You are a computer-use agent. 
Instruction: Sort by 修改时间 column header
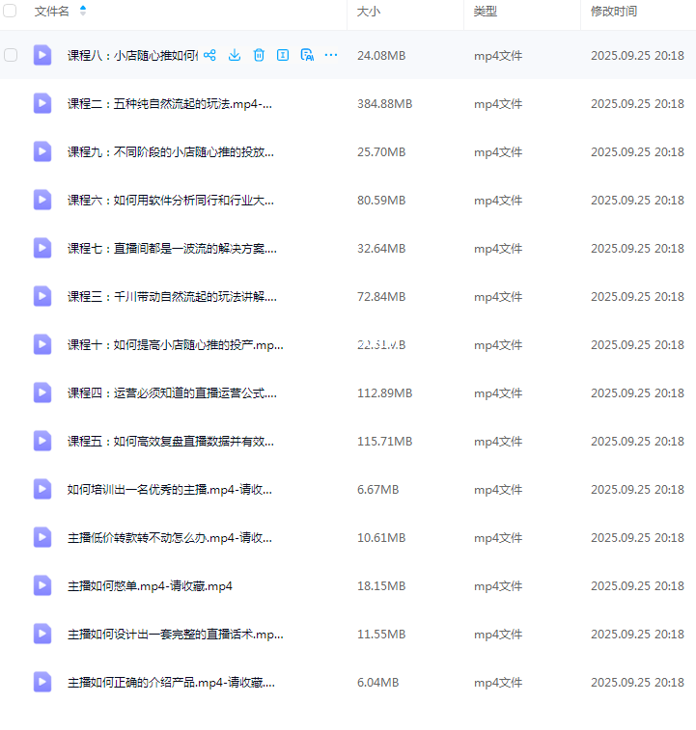click(x=614, y=12)
